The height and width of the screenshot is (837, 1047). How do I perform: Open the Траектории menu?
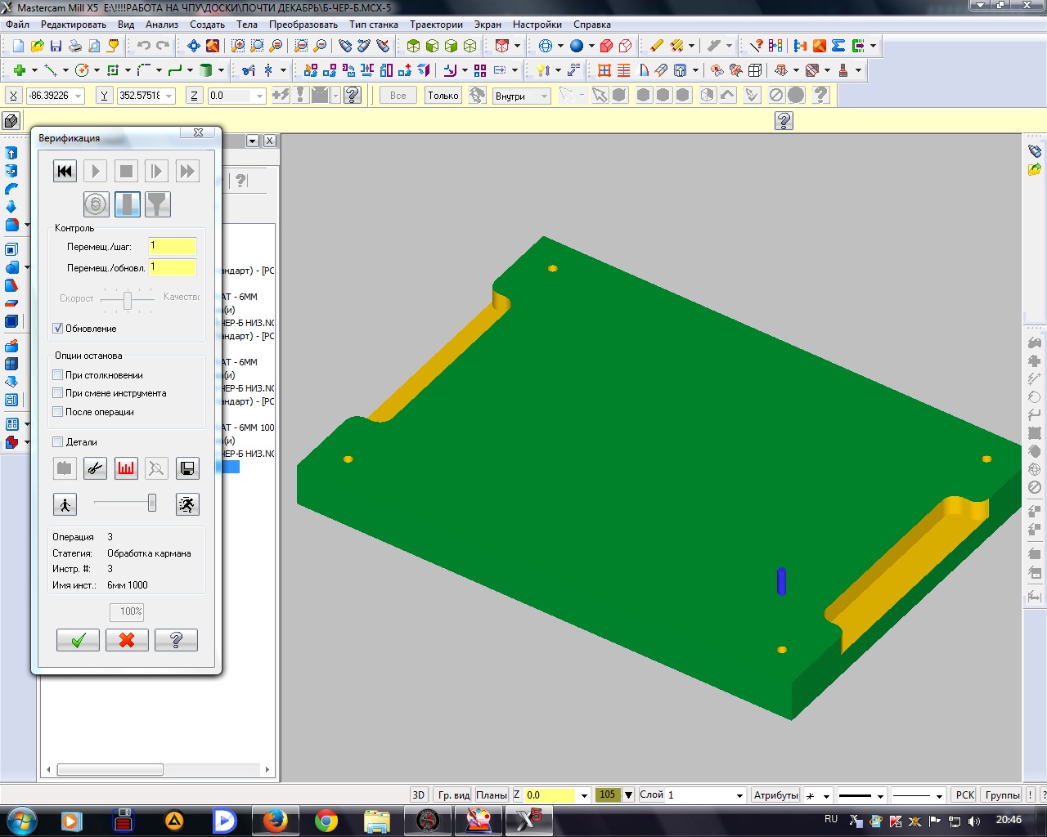tap(436, 25)
